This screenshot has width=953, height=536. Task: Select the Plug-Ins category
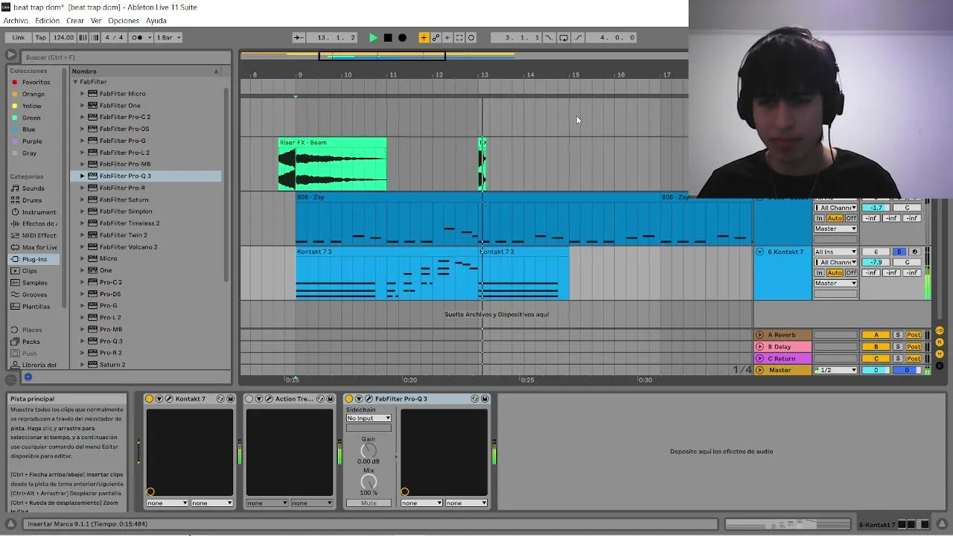pyautogui.click(x=34, y=259)
